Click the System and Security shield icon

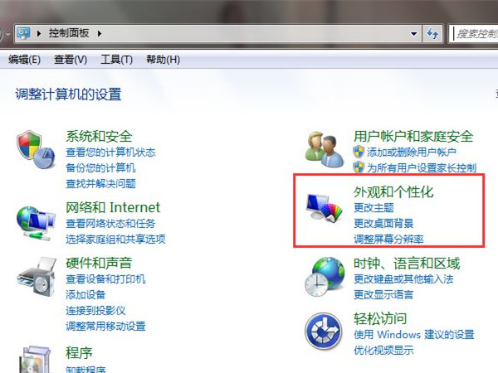pos(36,150)
